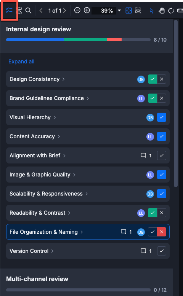The width and height of the screenshot is (183, 296).
Task: Click the Internal design review progress bar
Action: tap(78, 40)
